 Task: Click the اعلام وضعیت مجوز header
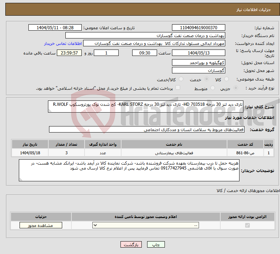coord(146,217)
